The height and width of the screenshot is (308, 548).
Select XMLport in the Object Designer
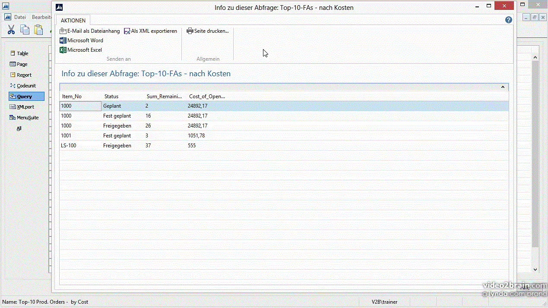click(x=22, y=107)
